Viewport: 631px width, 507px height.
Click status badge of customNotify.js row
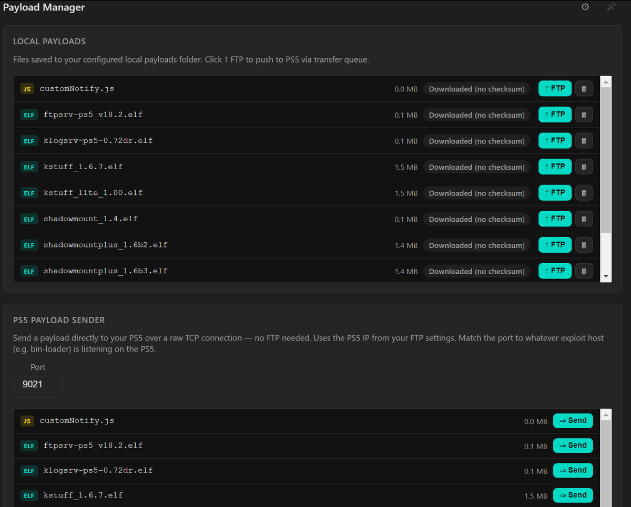[x=476, y=89]
